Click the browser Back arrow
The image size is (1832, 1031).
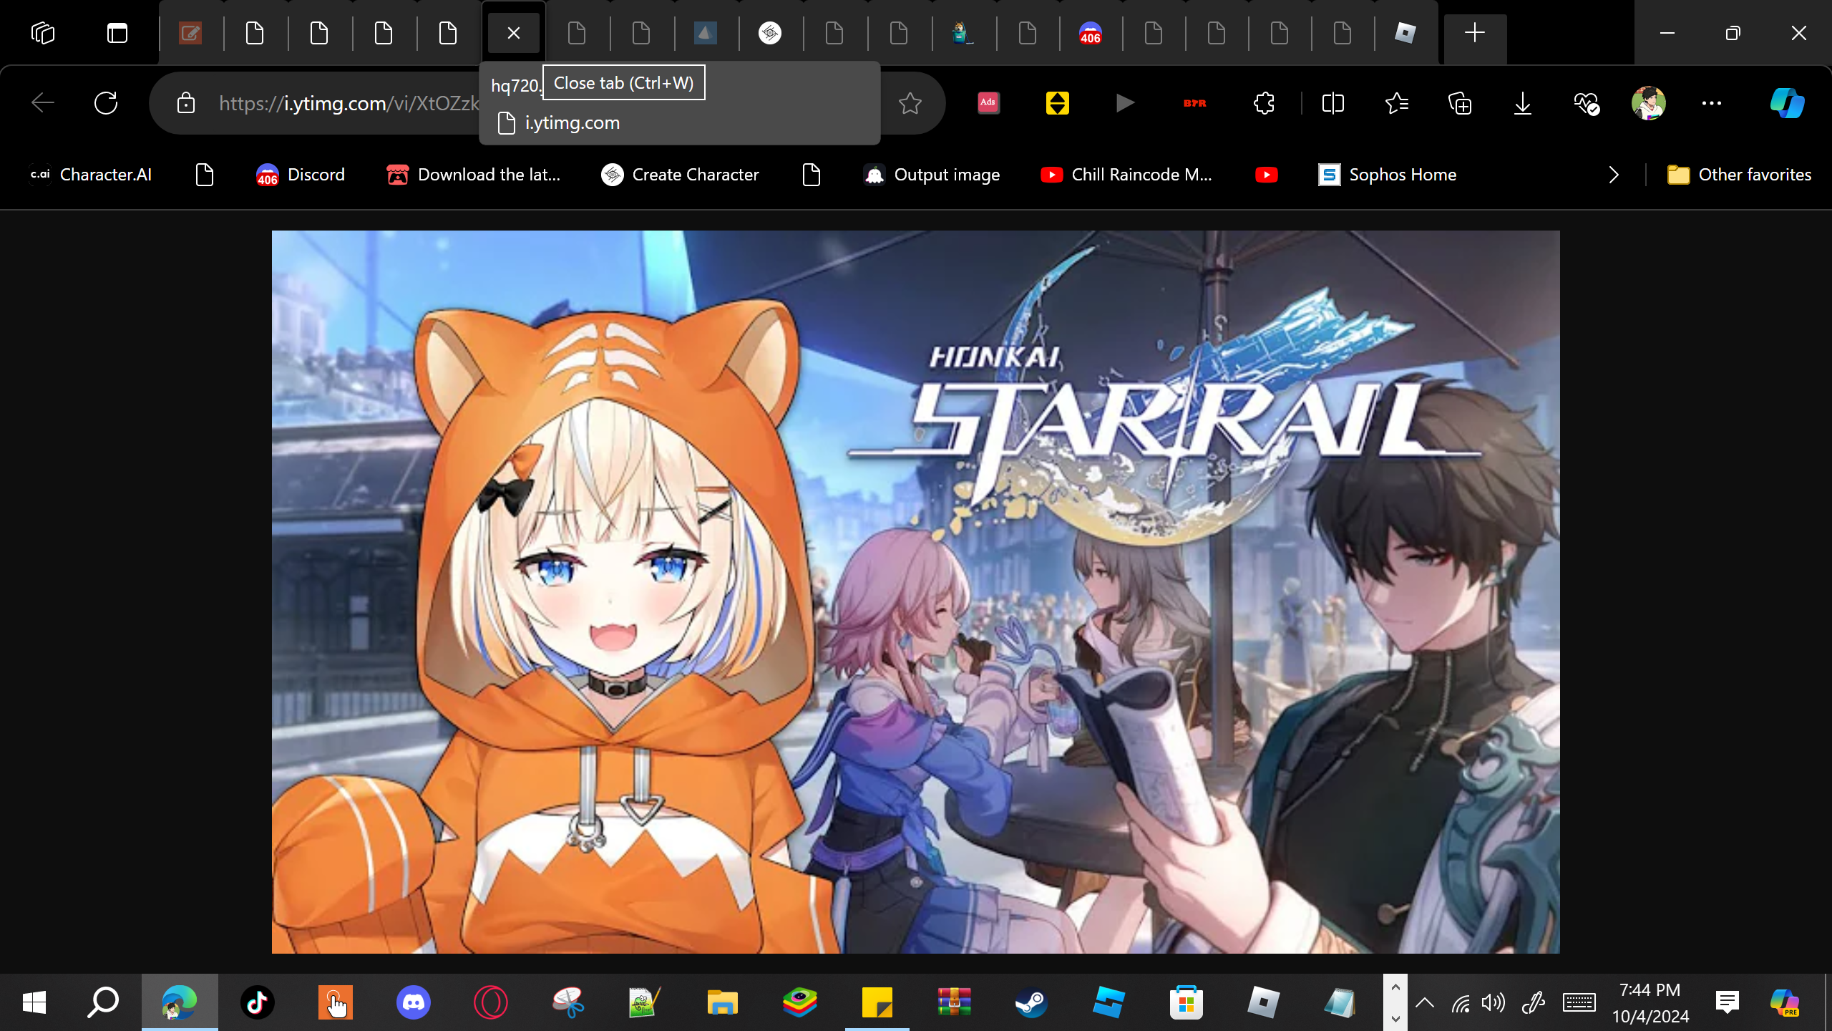click(43, 103)
